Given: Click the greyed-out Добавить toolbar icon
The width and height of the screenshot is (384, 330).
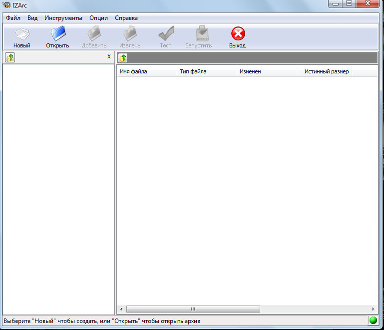Looking at the screenshot, I should [x=94, y=33].
